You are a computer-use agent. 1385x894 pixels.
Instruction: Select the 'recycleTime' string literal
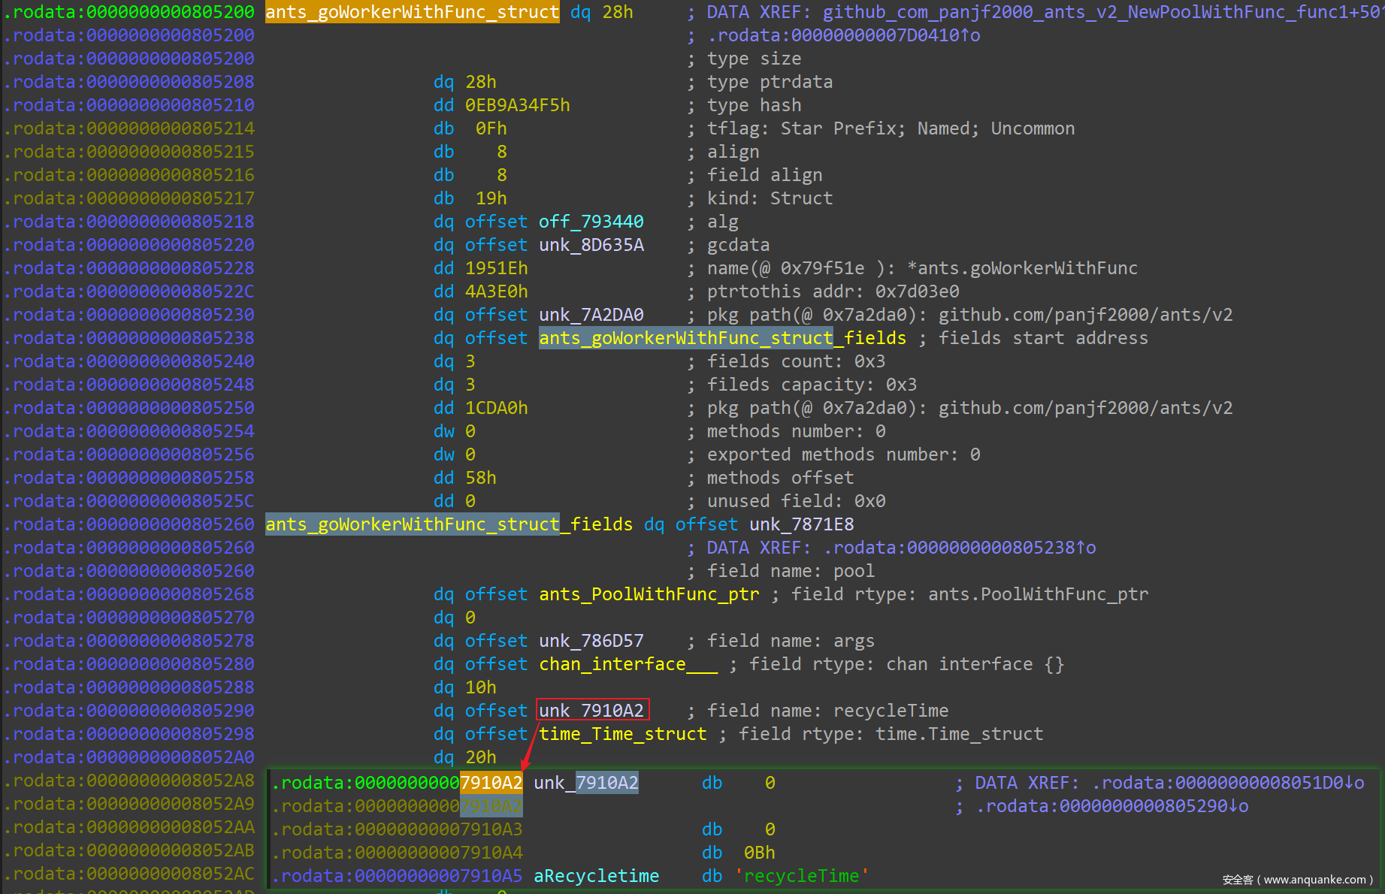point(801,876)
